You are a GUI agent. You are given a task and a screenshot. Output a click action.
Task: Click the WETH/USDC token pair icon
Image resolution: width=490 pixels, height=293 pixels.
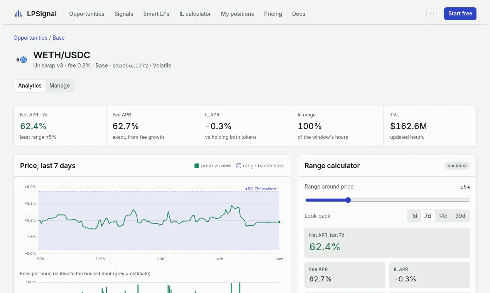21,60
